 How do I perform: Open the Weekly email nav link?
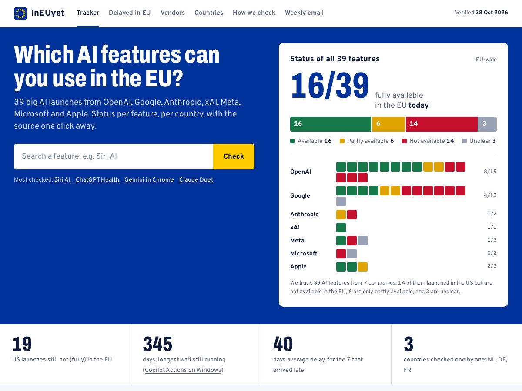[304, 13]
